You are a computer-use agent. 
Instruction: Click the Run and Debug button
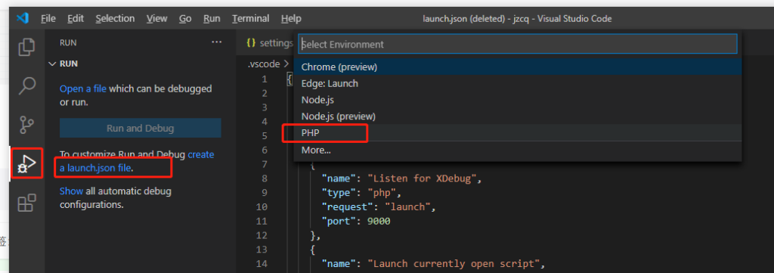140,129
